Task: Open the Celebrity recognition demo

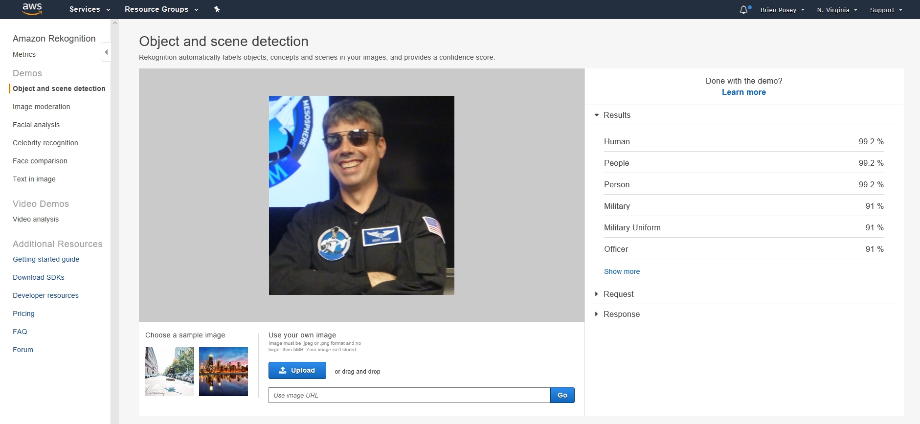Action: [x=45, y=143]
